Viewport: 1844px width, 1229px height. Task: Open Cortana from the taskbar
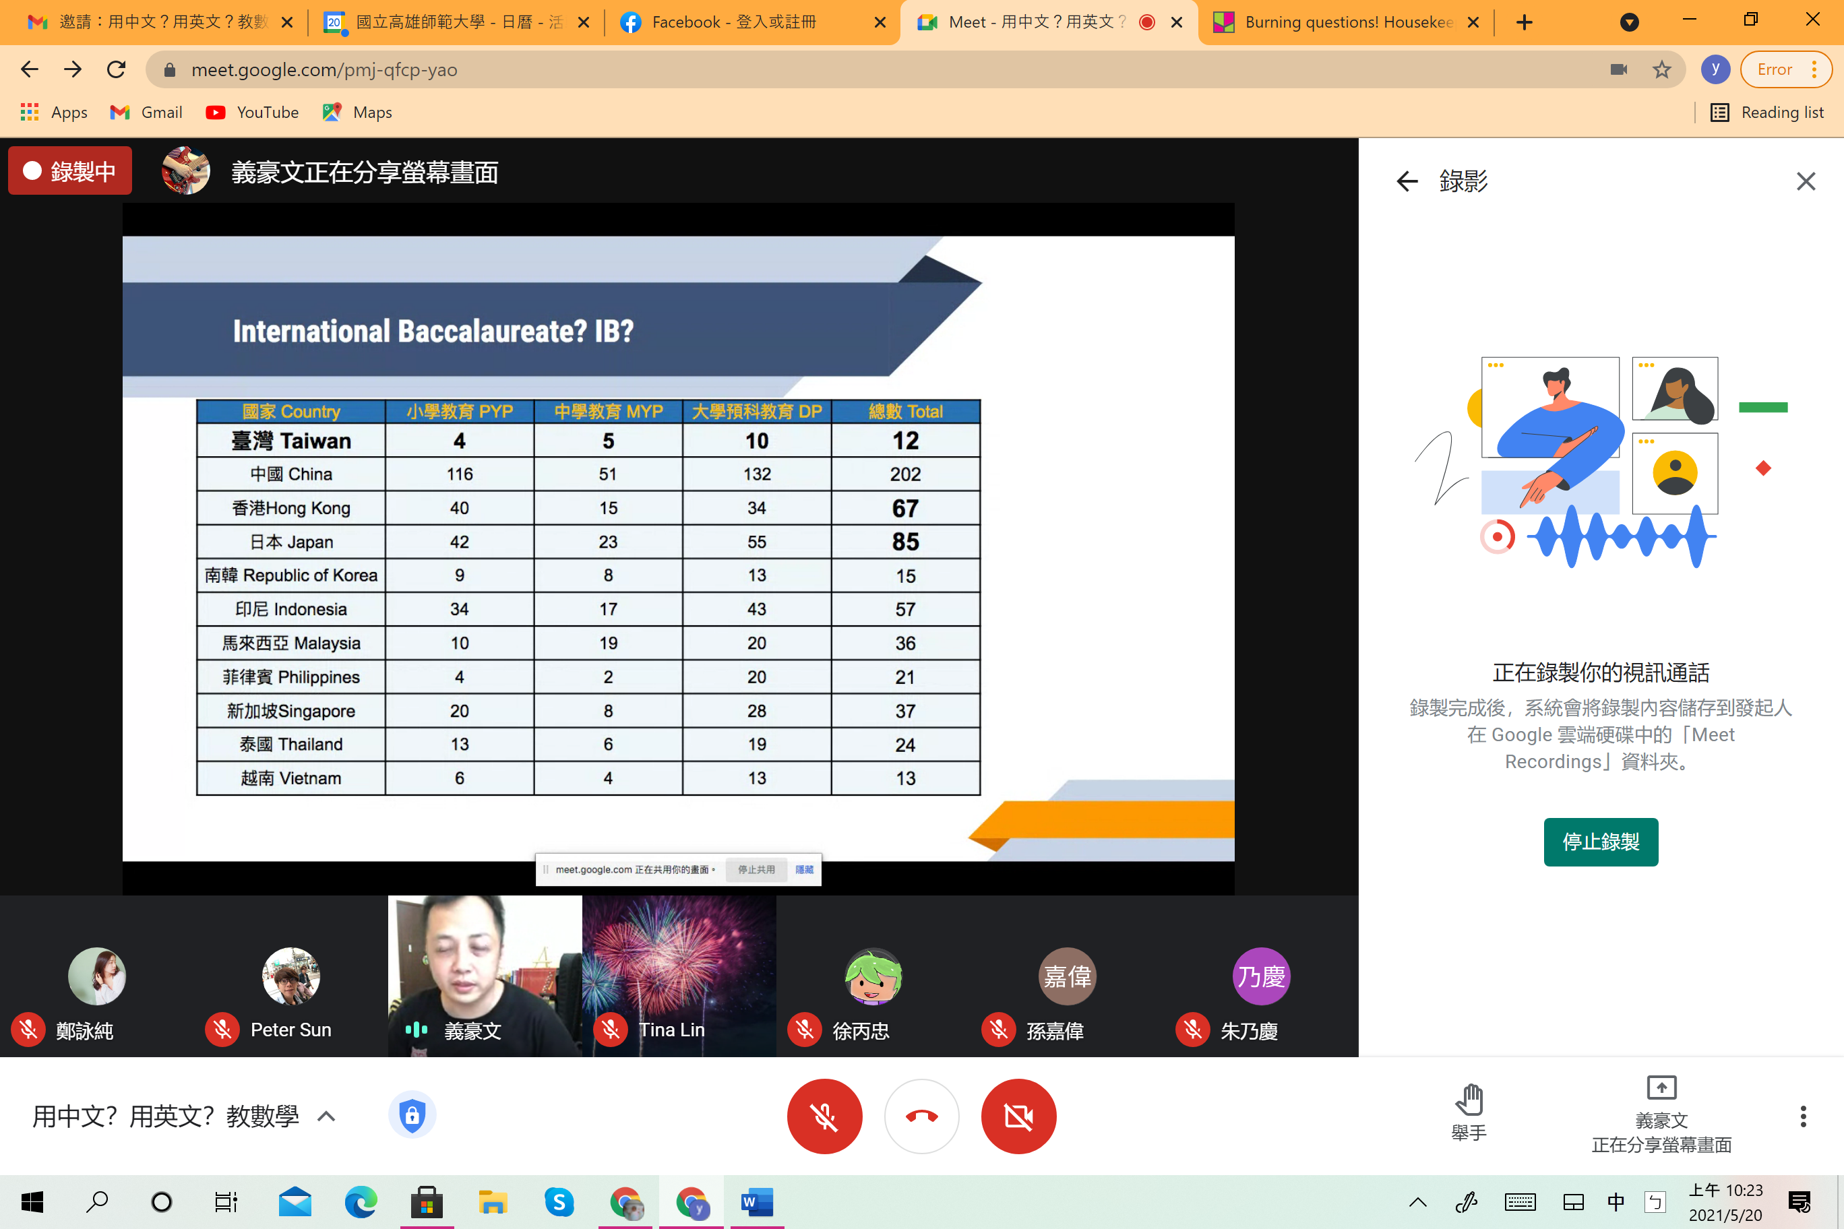[x=162, y=1201]
